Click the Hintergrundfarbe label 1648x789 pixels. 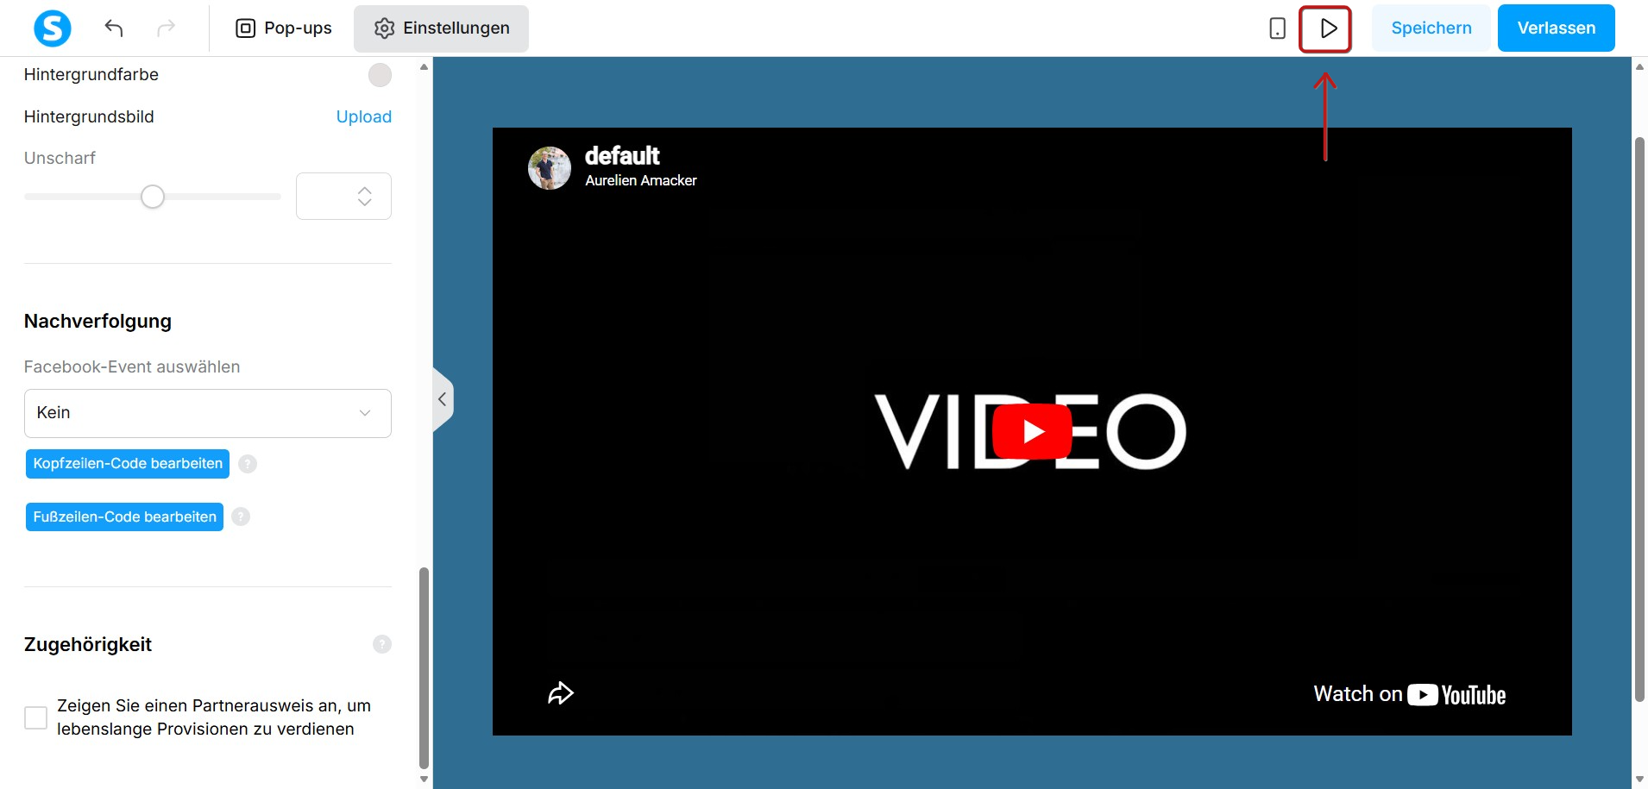[91, 75]
